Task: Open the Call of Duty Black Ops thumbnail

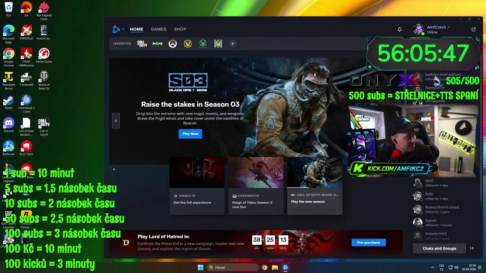Action: pyautogui.click(x=315, y=186)
